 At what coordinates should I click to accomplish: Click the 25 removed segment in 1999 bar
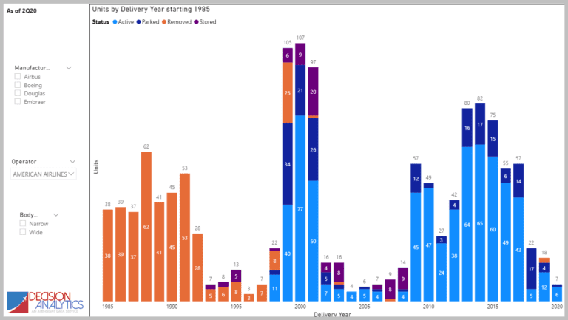[287, 92]
